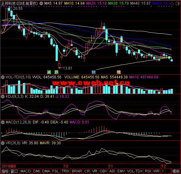Switch to the DMA indicator tab

pos(46,171)
